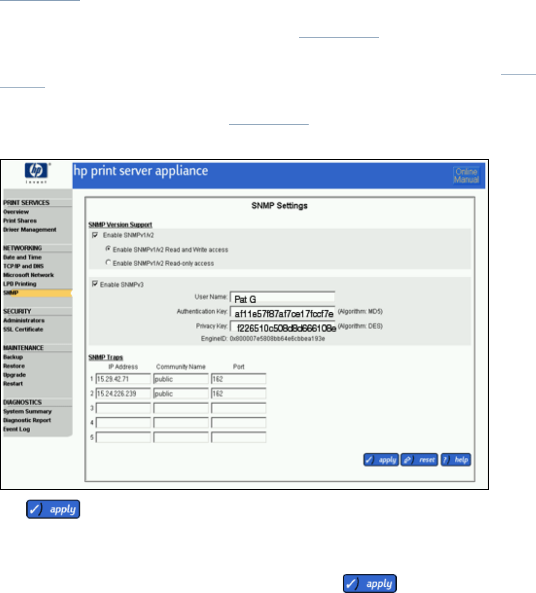536x593 pixels.
Task: Click the reset button
Action: click(x=420, y=460)
